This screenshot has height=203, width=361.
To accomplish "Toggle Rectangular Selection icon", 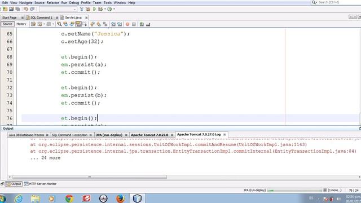I will tap(85, 24).
